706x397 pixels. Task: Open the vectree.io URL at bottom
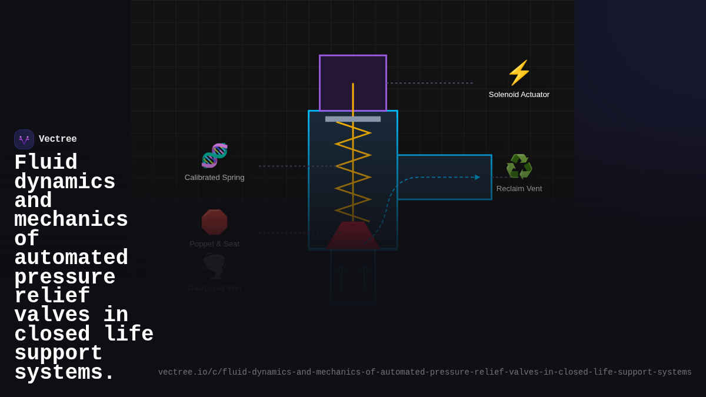point(424,372)
